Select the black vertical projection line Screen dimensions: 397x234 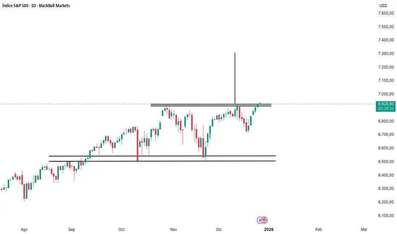click(x=235, y=77)
